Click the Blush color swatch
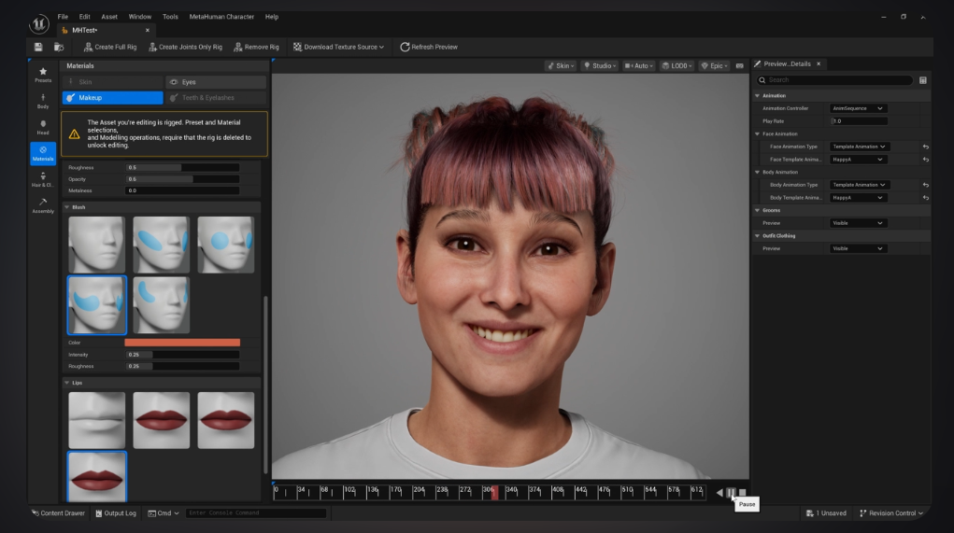The image size is (954, 533). pyautogui.click(x=182, y=343)
